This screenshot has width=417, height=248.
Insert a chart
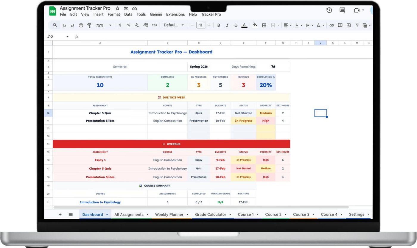tap(348, 25)
